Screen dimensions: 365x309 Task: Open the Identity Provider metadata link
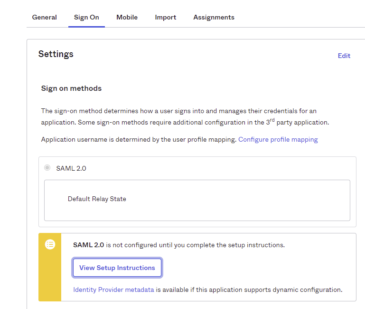[x=113, y=290]
